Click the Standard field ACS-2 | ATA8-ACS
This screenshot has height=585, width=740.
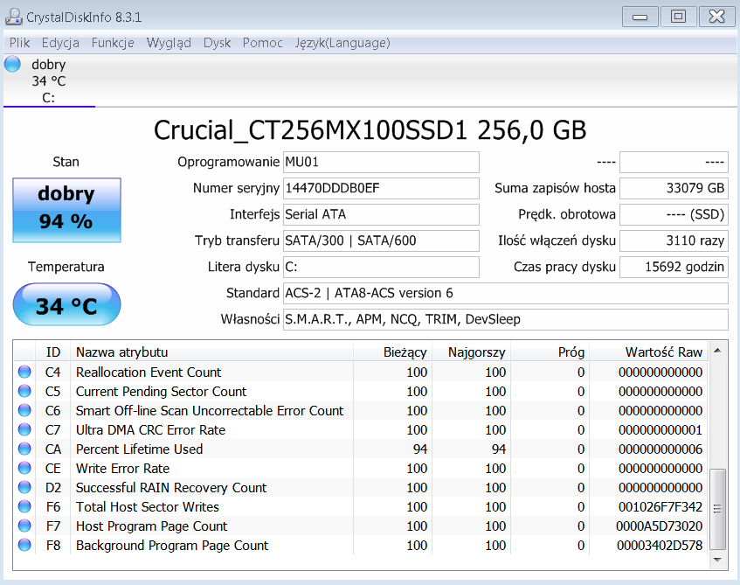506,293
